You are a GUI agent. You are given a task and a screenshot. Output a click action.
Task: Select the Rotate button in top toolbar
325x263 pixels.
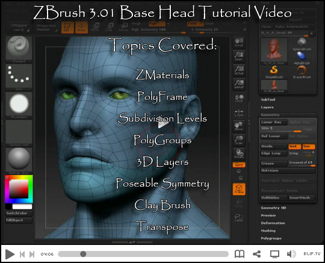click(123, 27)
